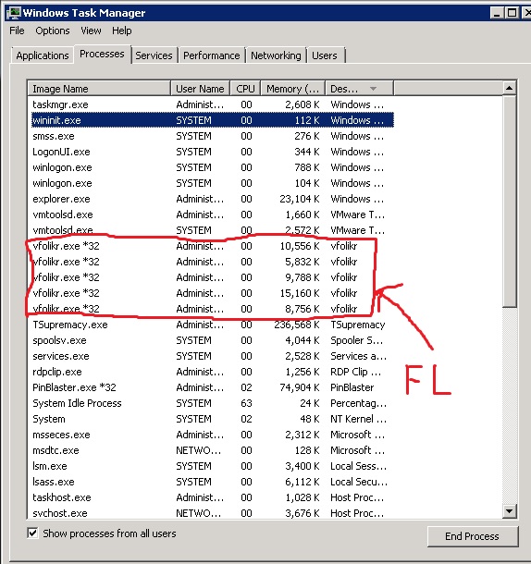531x564 pixels.
Task: Click CPU value 63 for Idle Process
Action: click(246, 403)
